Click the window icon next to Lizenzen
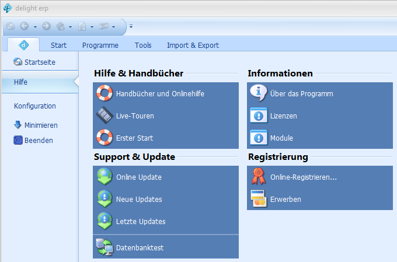 [x=259, y=116]
